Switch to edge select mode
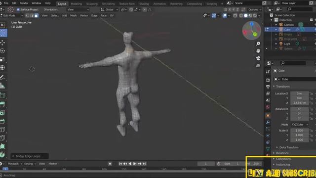Screen dimensions: 316x178 click(x=32, y=15)
